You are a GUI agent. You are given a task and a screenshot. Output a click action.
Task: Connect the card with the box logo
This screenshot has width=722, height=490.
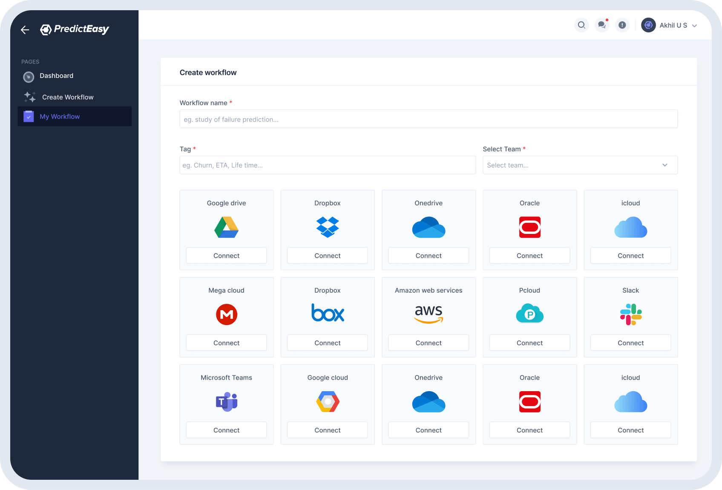click(x=328, y=343)
